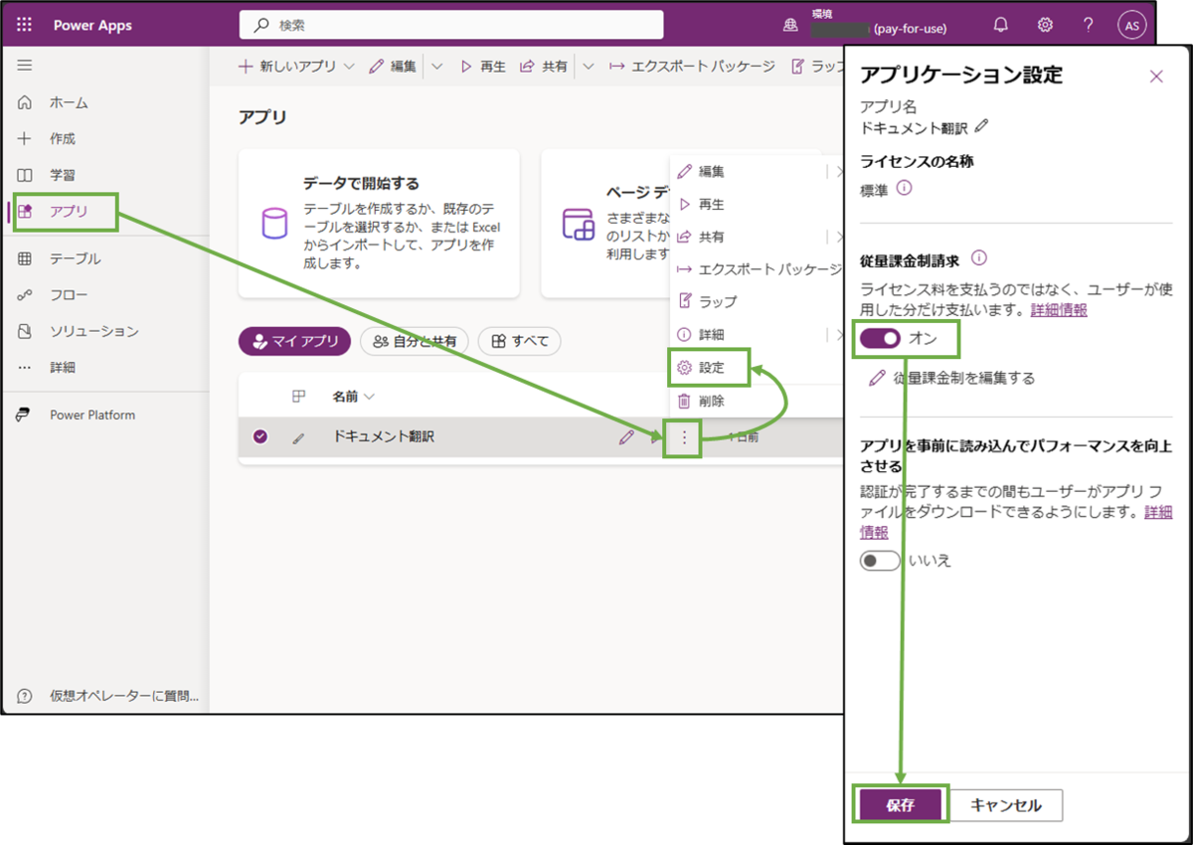1193x845 pixels.
Task: Click the help question mark icon
Action: pyautogui.click(x=1089, y=25)
